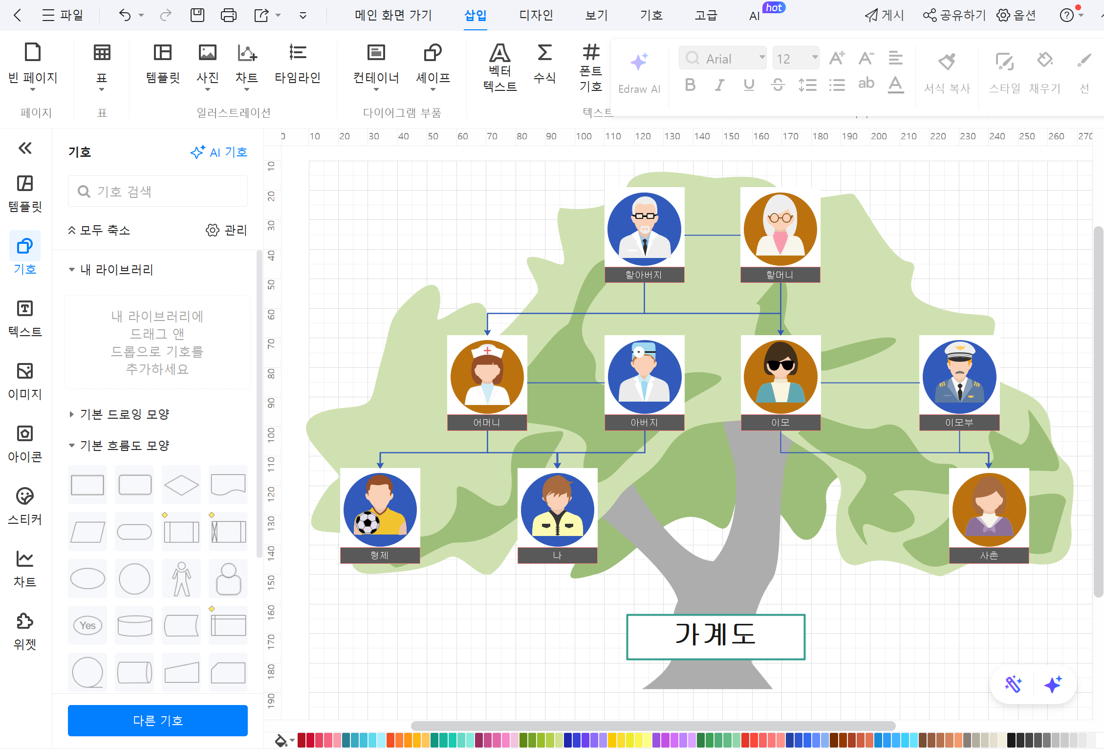
Task: Open the quick access customize dropdown
Action: tap(303, 16)
